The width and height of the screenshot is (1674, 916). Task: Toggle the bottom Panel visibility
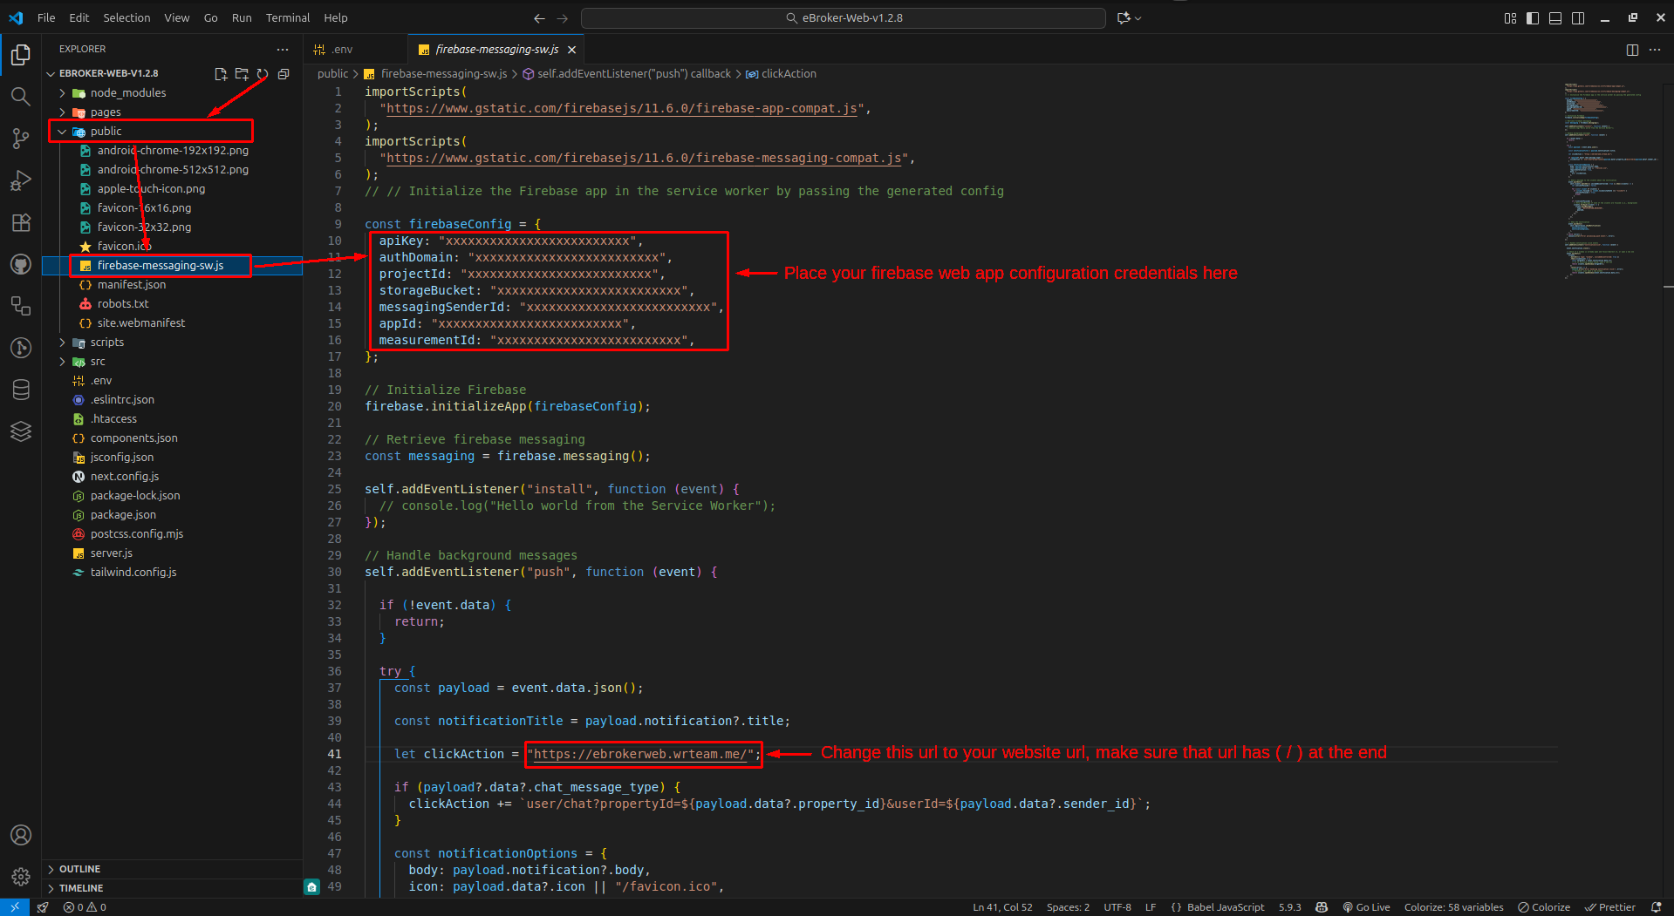[1554, 17]
